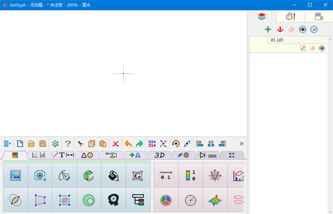Insert a number axis 0-1

tap(166, 175)
